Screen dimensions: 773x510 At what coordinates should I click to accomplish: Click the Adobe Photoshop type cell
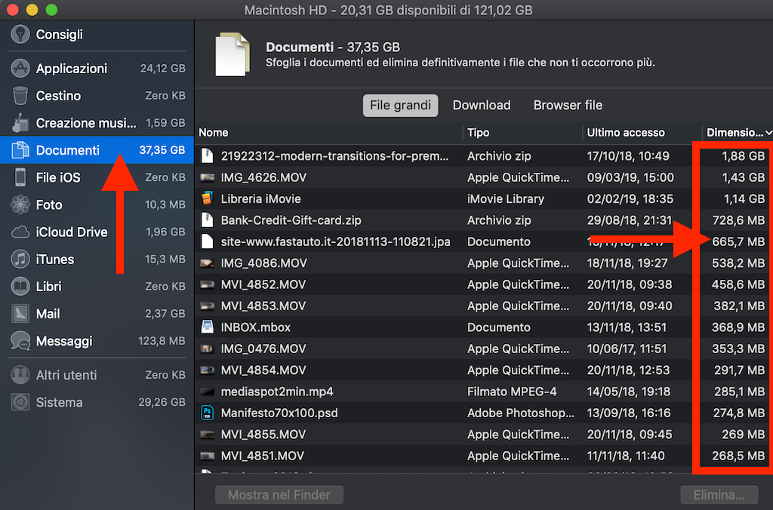tap(521, 413)
